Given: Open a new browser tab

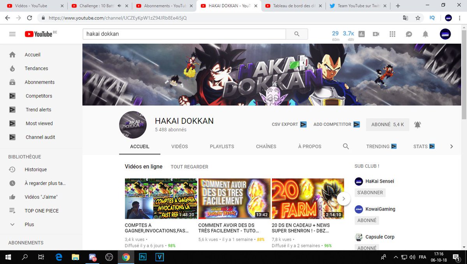Looking at the screenshot, I should tap(398, 6).
